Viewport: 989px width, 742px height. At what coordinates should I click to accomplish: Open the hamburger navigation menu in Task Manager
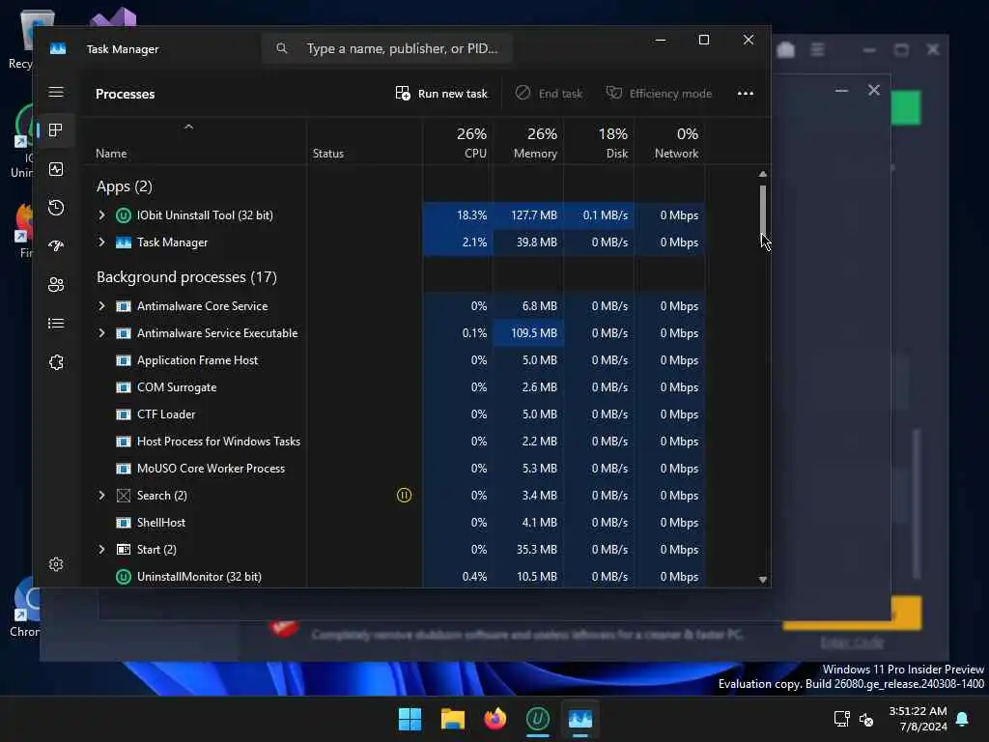pos(55,92)
